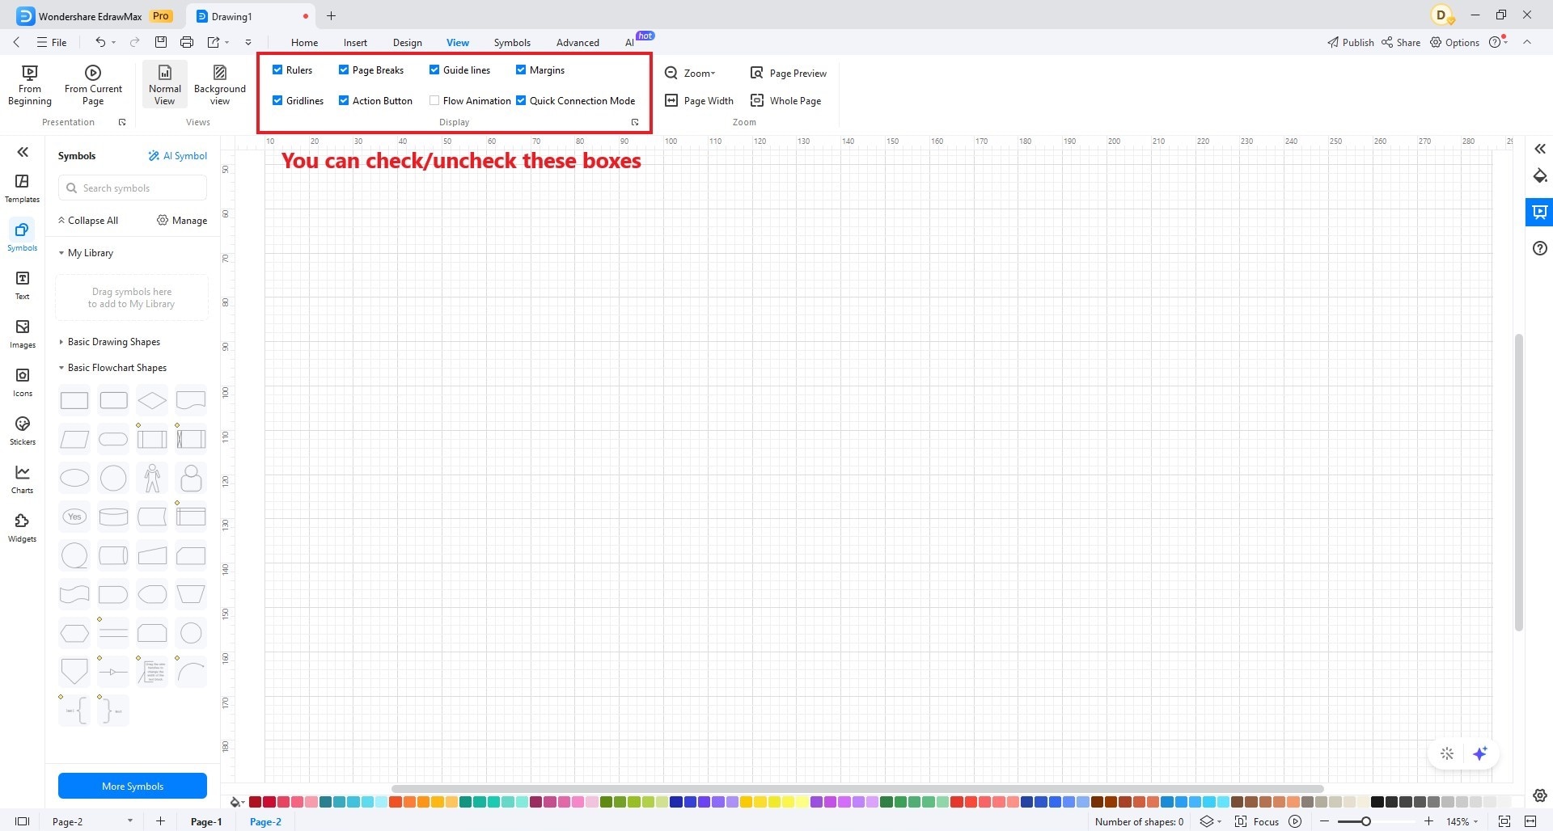Switch to the Page-1 tab
Viewport: 1553px width, 831px height.
206,821
